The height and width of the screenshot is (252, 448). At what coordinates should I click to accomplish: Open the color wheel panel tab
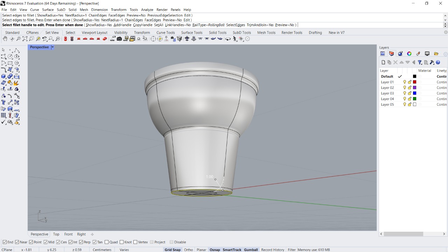(409, 54)
